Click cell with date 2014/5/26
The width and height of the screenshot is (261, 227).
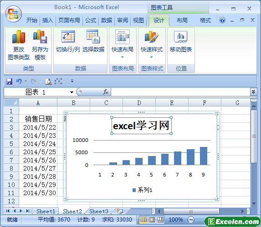tap(38, 160)
